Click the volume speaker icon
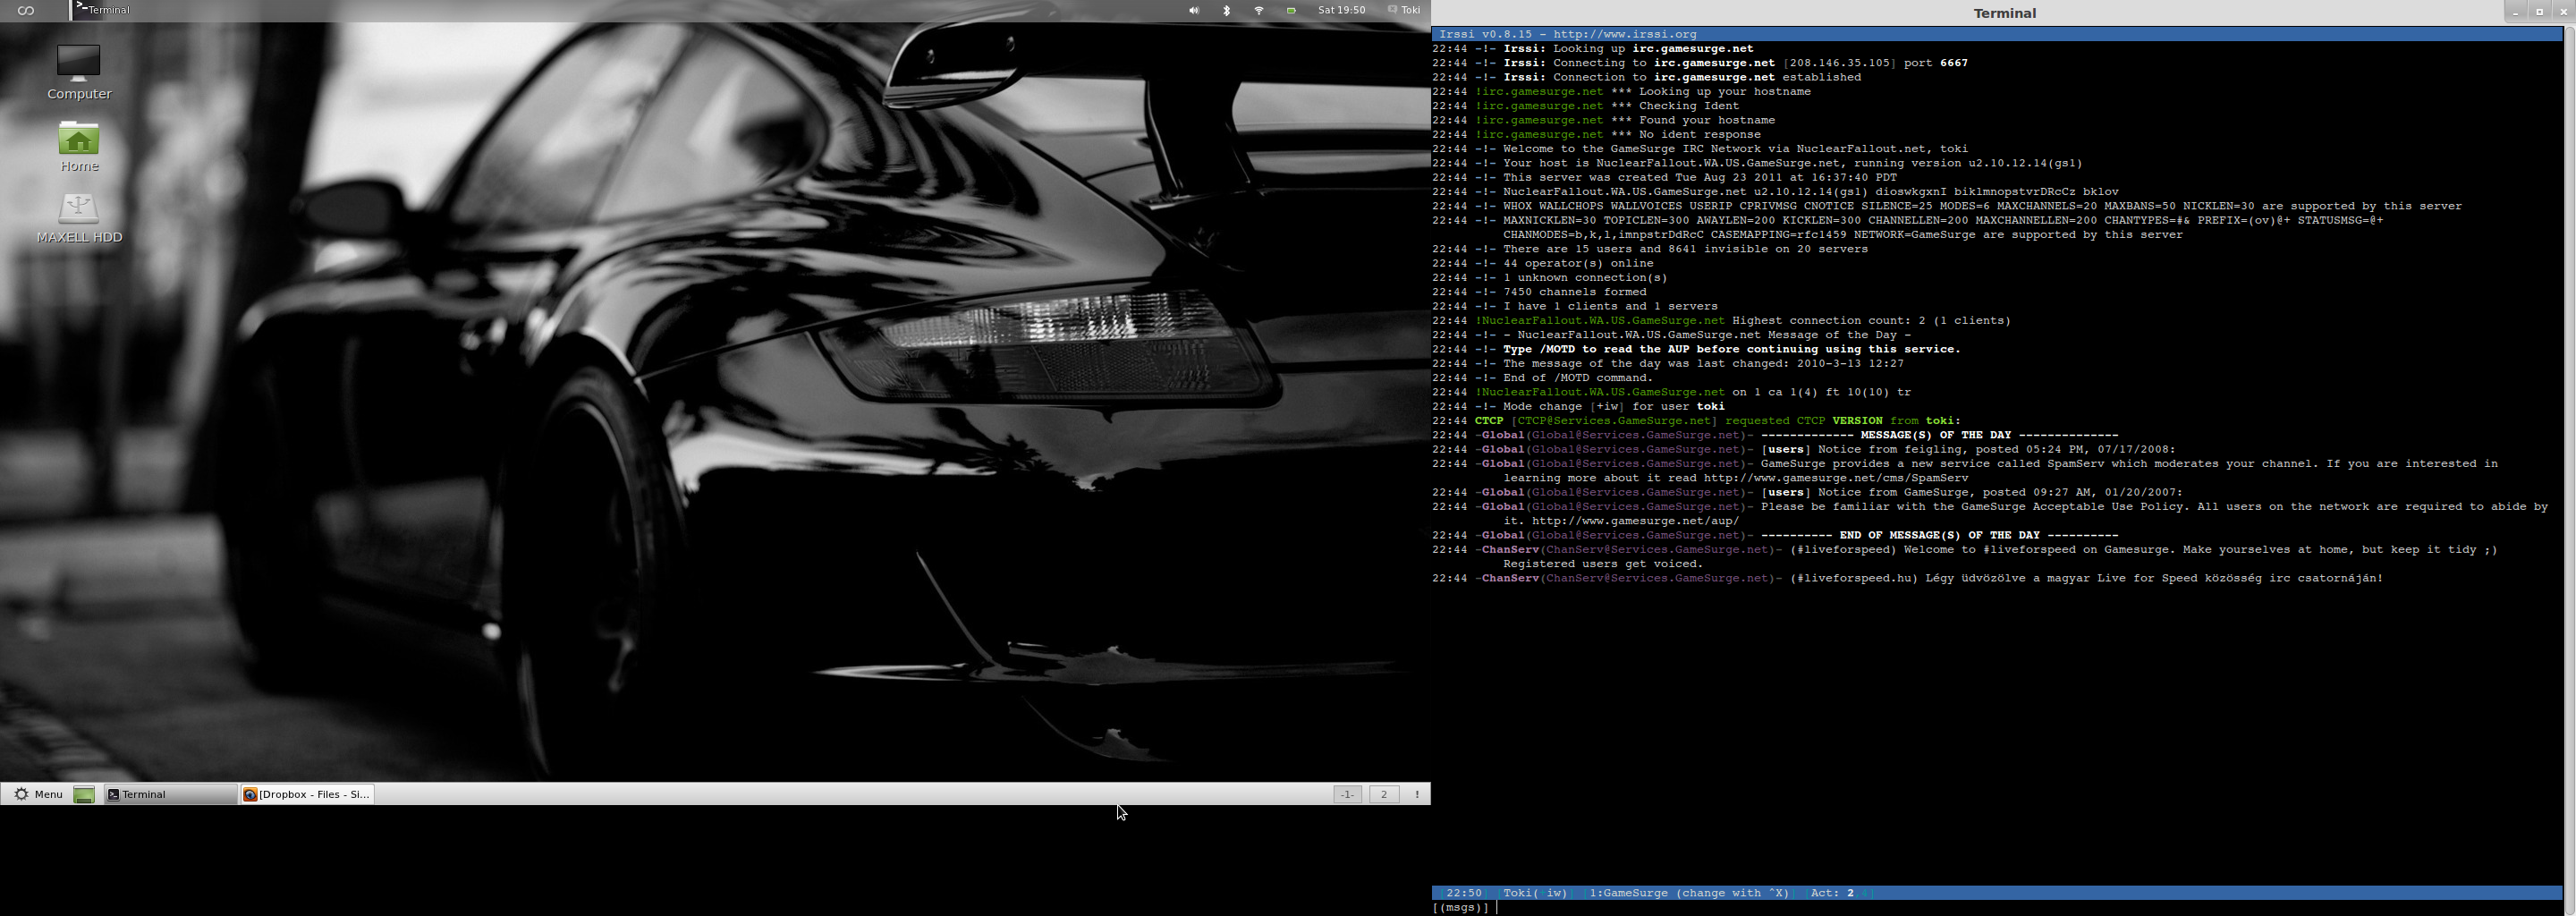2576x916 pixels. click(1193, 10)
